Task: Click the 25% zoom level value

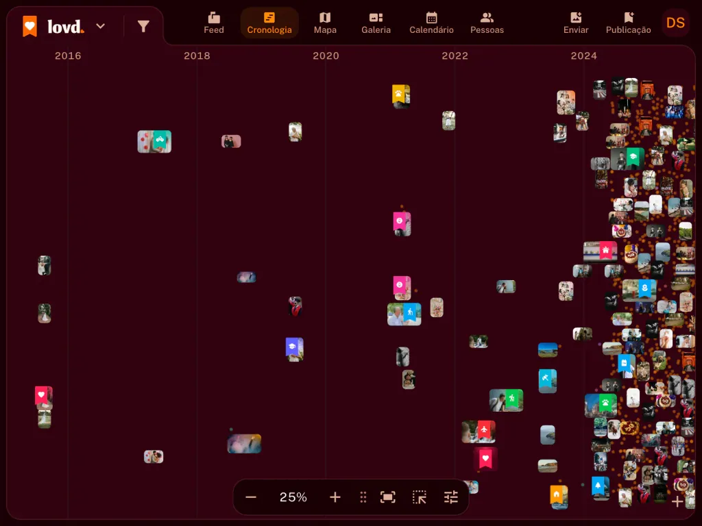Action: (x=293, y=497)
